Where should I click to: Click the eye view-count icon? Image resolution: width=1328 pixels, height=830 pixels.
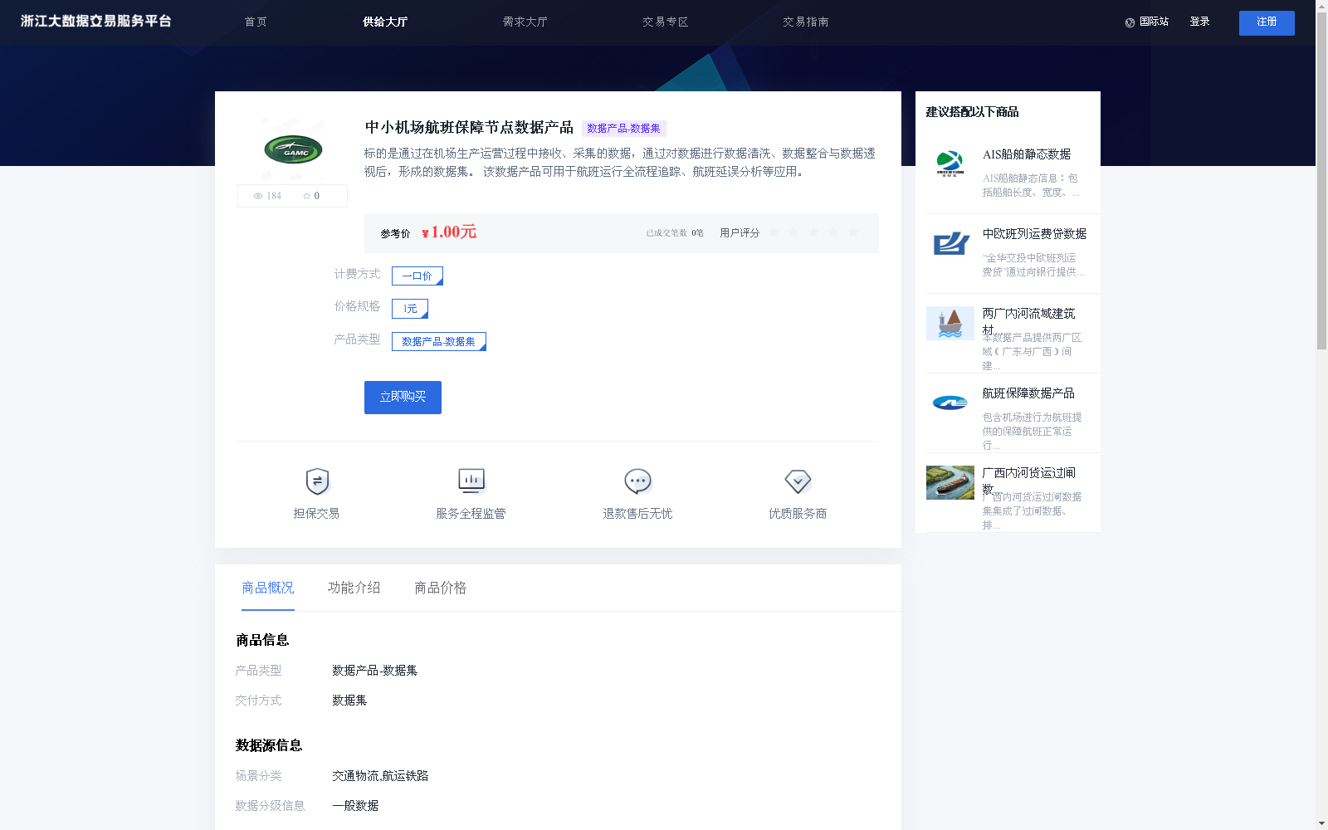[258, 196]
